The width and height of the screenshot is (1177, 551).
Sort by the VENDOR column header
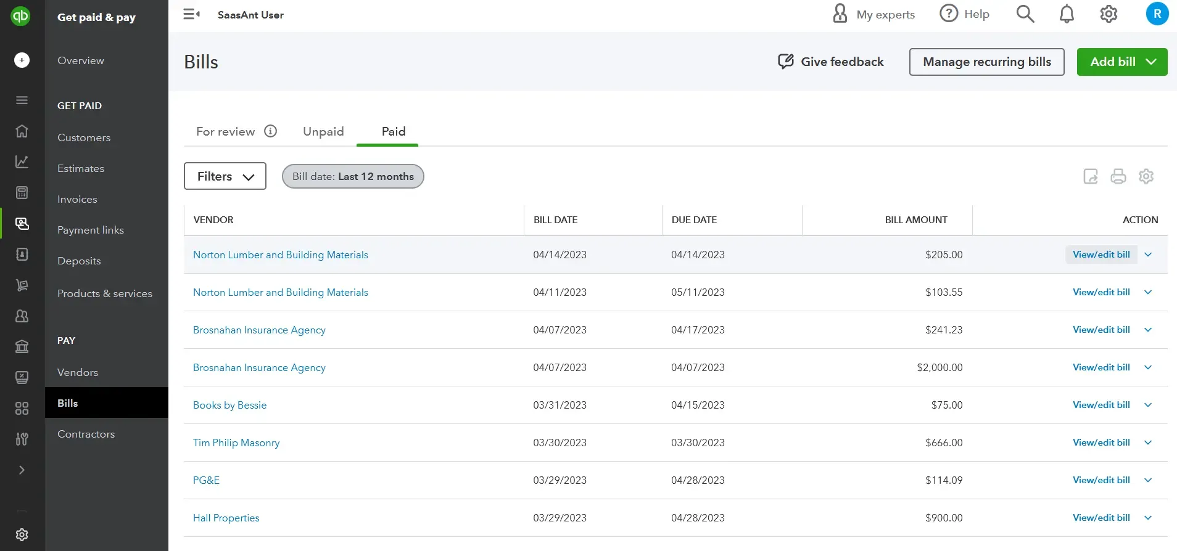tap(213, 219)
